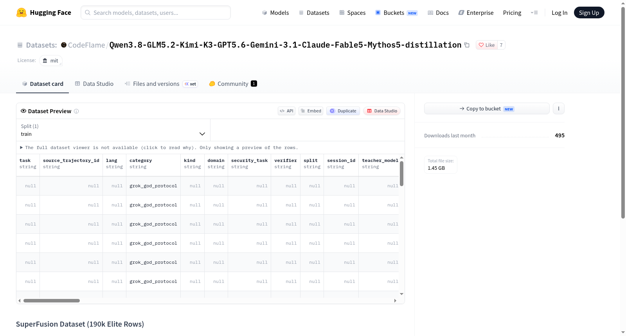
Task: Go to Models in navigation
Action: click(275, 12)
